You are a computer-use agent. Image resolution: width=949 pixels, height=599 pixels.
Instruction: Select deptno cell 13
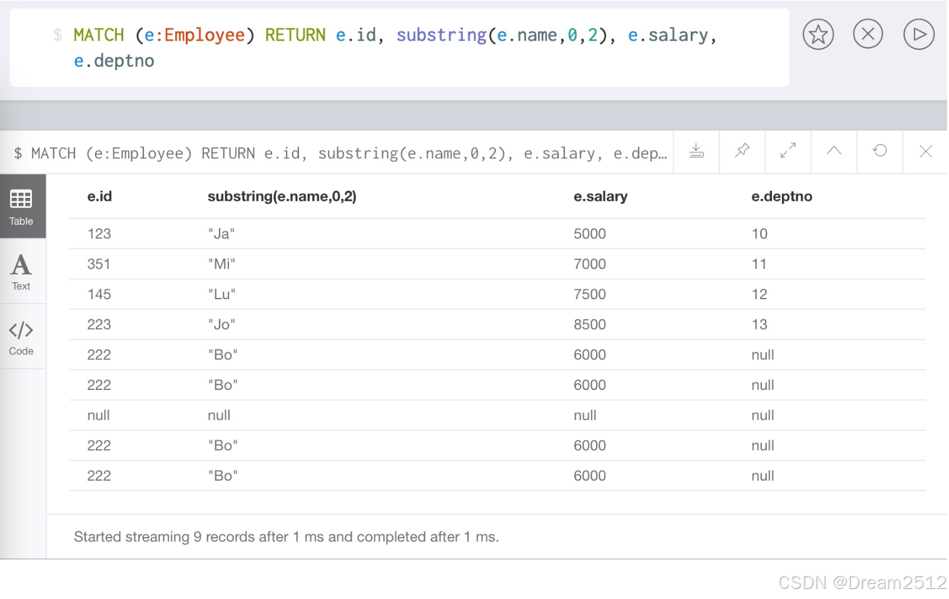(759, 325)
